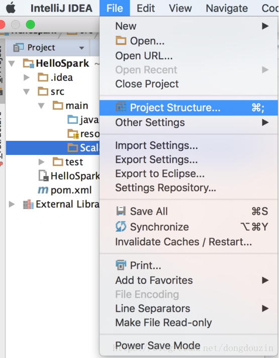Select the java folder in tree
Image resolution: width=279 pixels, height=358 pixels.
tap(83, 120)
